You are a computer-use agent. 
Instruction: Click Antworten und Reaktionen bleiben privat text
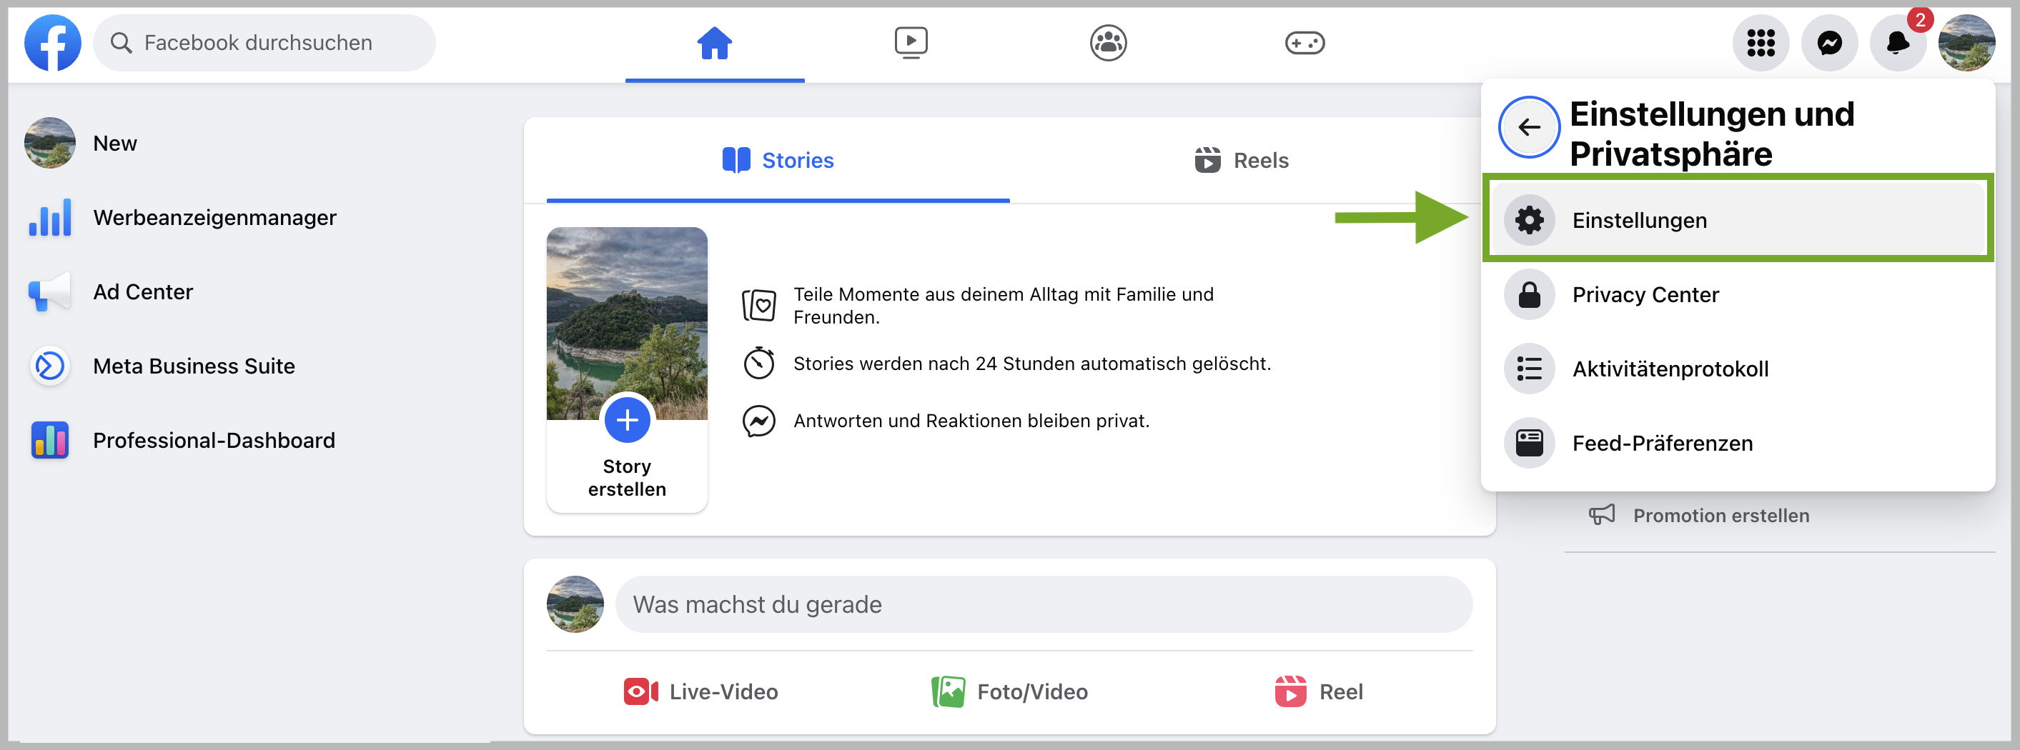[x=971, y=421]
